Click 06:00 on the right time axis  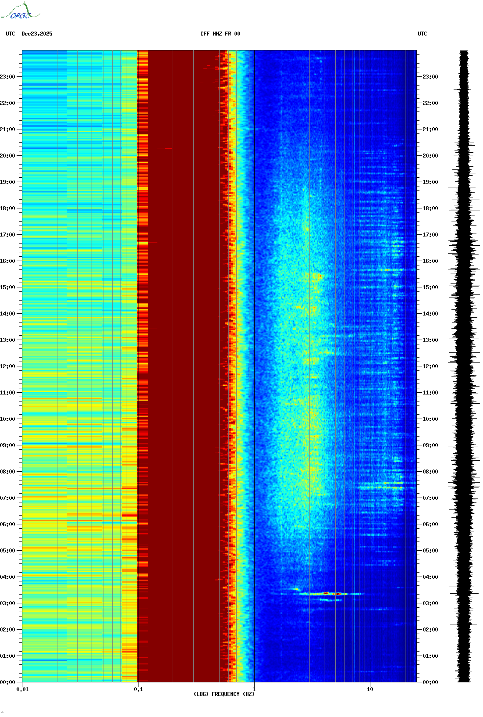(x=430, y=524)
